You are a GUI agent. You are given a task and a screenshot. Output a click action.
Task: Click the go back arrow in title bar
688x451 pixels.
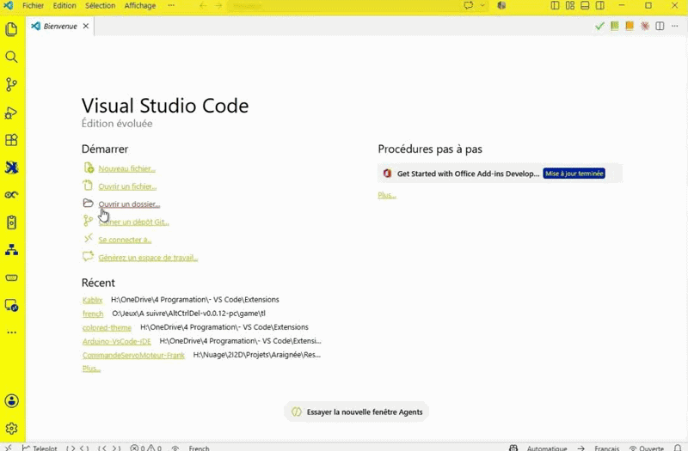[203, 6]
